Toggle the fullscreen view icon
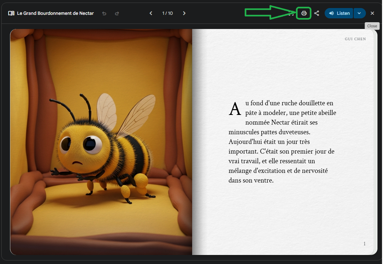Image resolution: width=383 pixels, height=264 pixels. (x=291, y=13)
